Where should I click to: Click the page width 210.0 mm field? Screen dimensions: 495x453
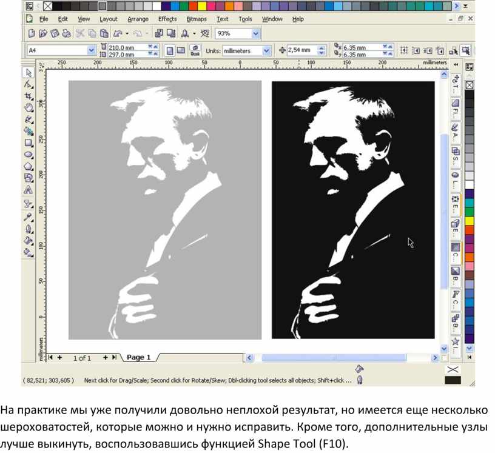coord(127,48)
